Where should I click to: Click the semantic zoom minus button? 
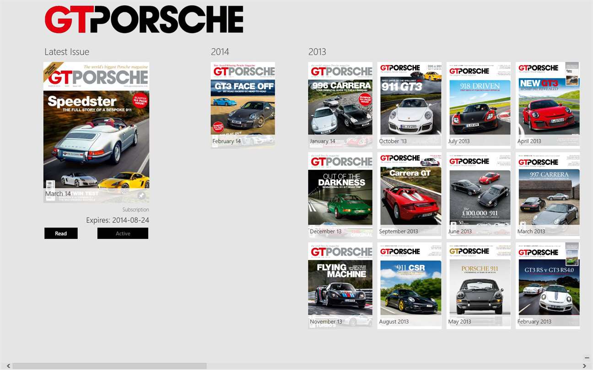[x=587, y=358]
